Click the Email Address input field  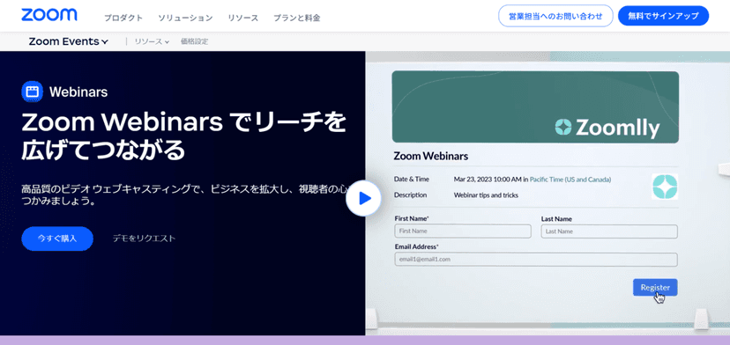pos(536,260)
